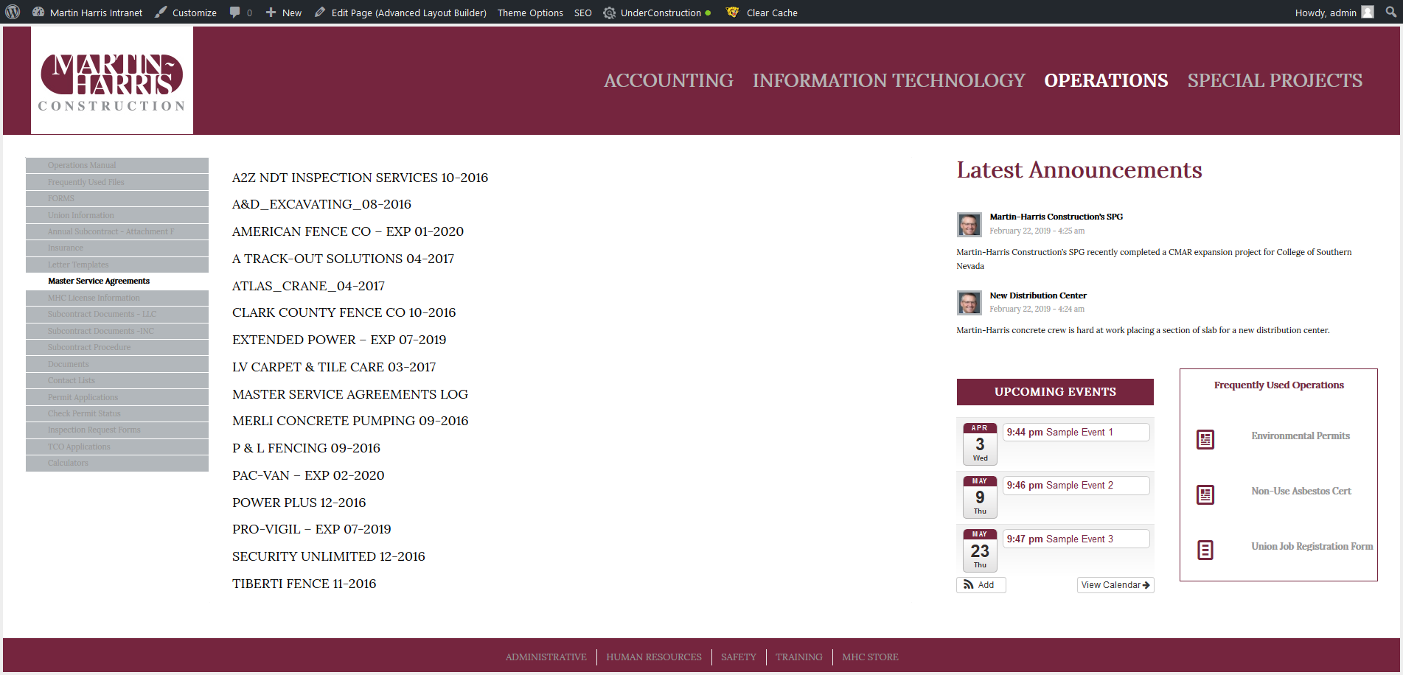Viewport: 1403px width, 675px height.
Task: Open Letter Templates sidebar item
Action: click(117, 265)
